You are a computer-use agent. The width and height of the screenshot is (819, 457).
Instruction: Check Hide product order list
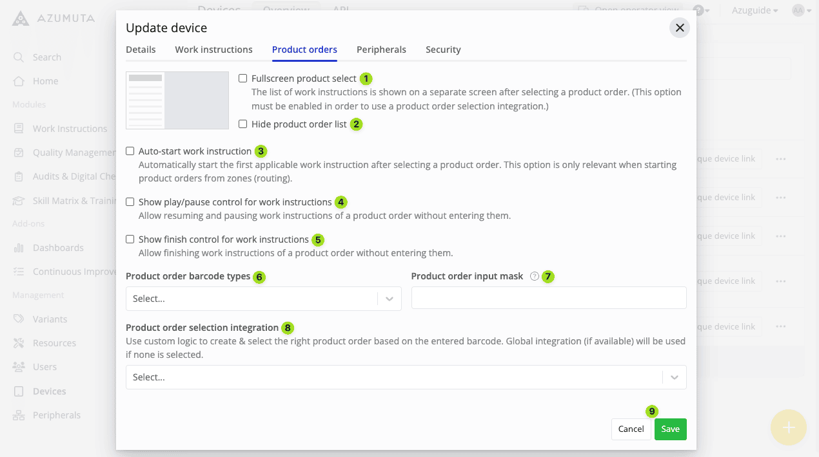coord(242,124)
